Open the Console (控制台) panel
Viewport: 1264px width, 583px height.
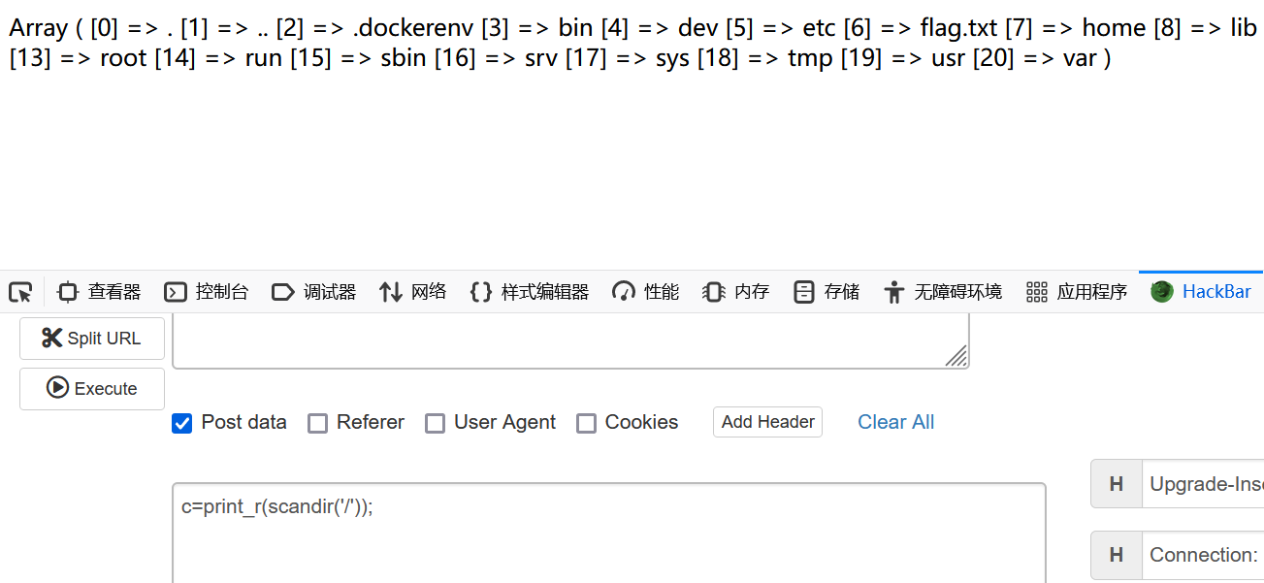click(206, 292)
